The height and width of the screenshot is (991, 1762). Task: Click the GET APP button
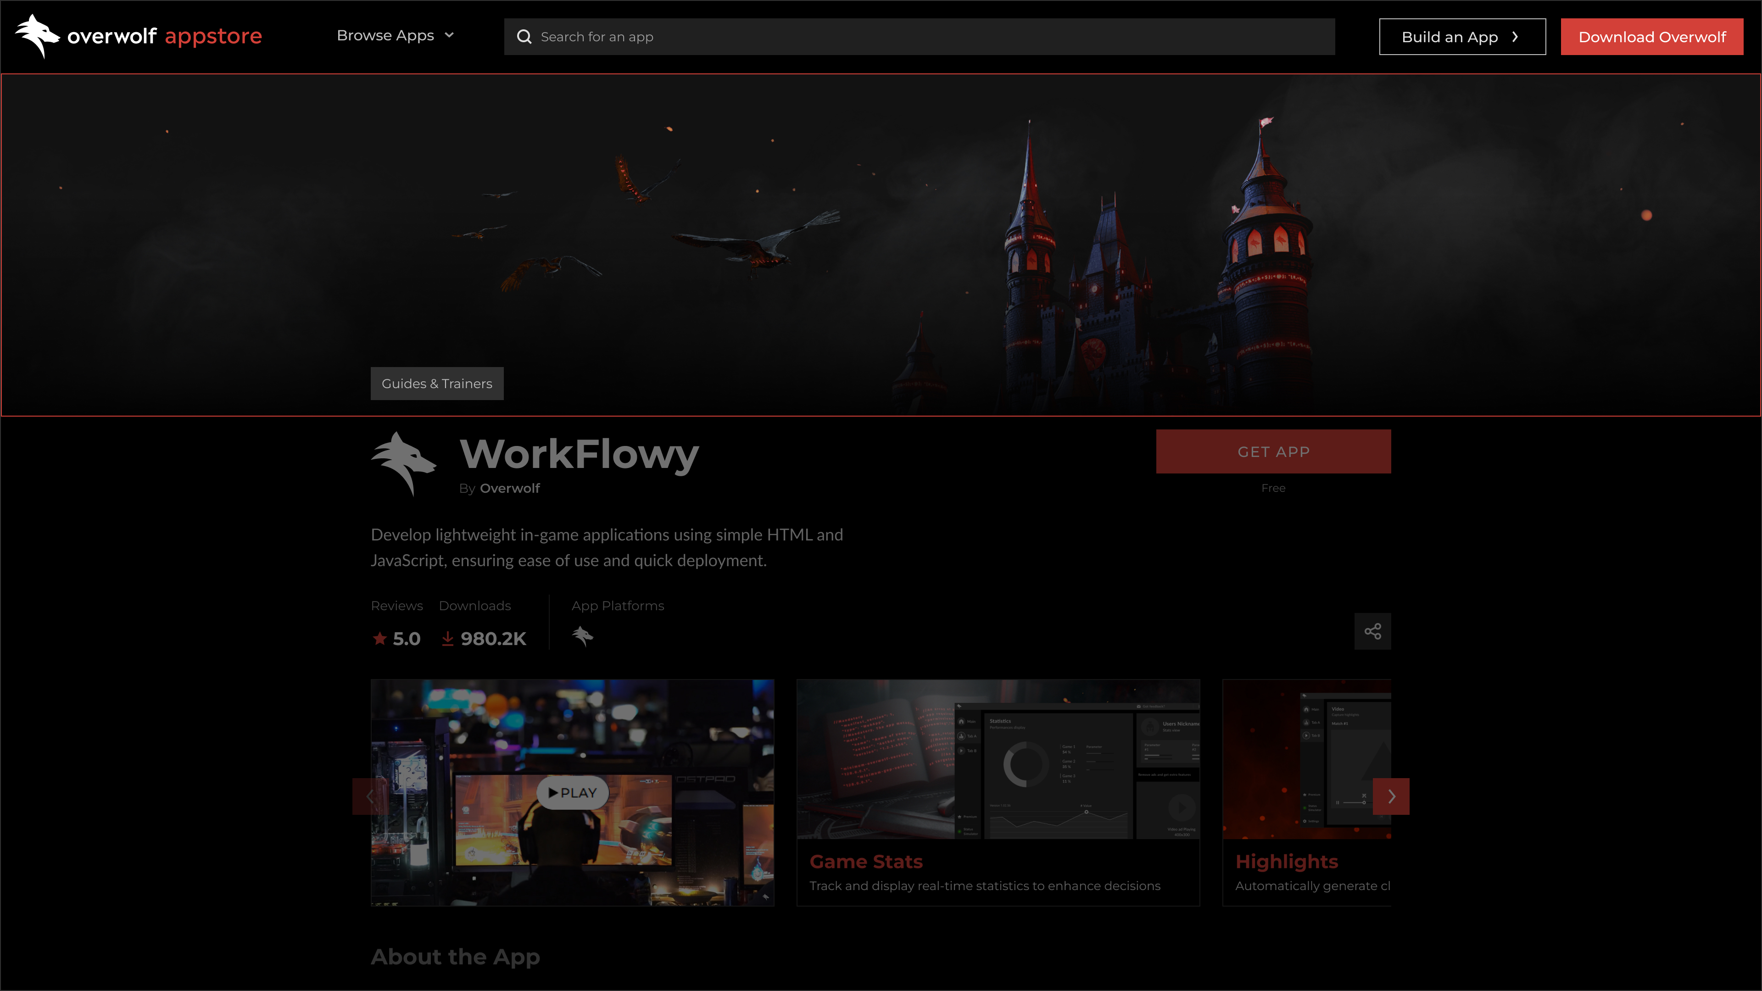[x=1274, y=451]
